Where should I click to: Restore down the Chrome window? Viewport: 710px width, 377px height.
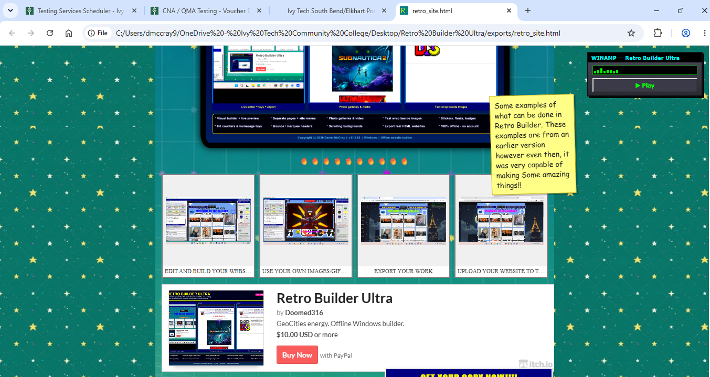click(x=681, y=10)
